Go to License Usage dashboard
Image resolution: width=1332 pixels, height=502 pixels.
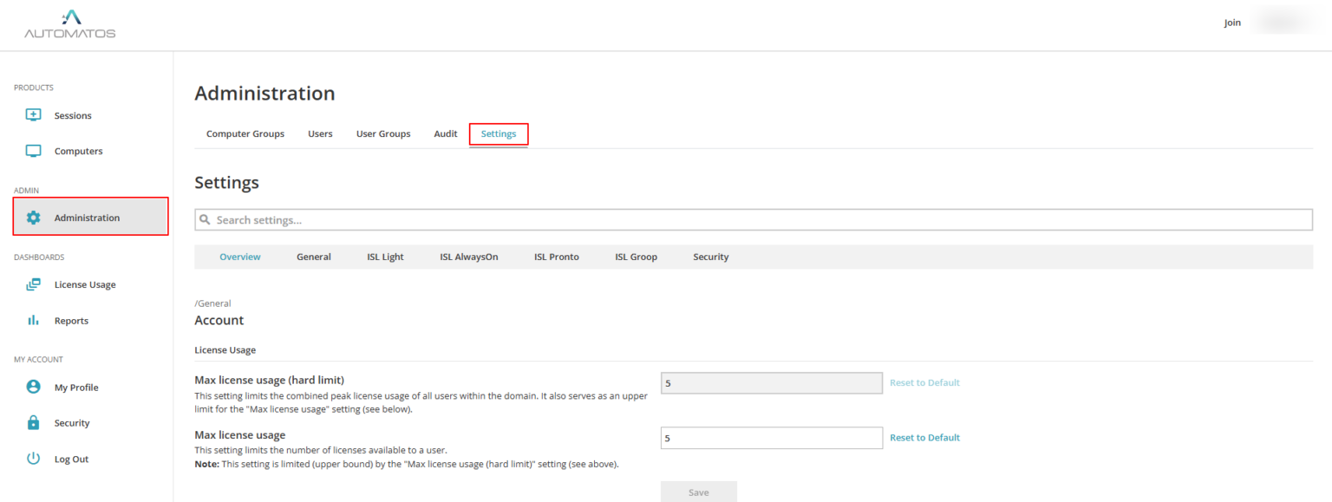(87, 284)
